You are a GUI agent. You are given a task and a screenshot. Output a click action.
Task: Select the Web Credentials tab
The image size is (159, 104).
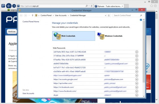(x=74, y=36)
